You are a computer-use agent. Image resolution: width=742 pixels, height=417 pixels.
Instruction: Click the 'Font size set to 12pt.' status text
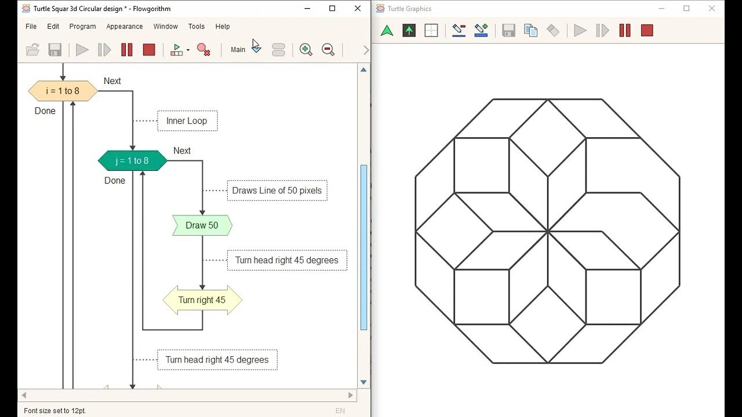[x=55, y=411]
